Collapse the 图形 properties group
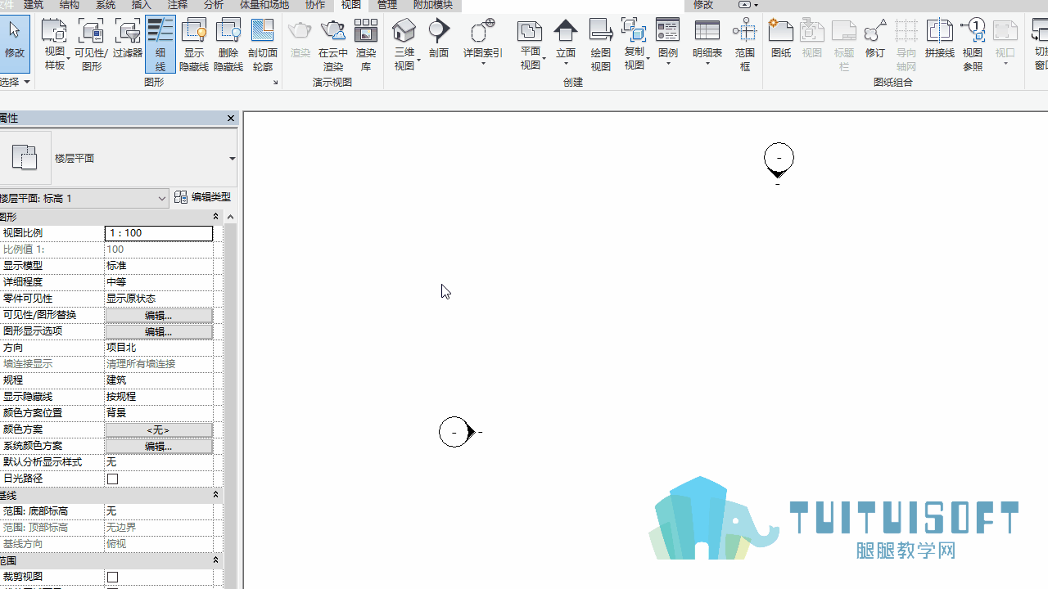The image size is (1048, 589). (x=216, y=217)
